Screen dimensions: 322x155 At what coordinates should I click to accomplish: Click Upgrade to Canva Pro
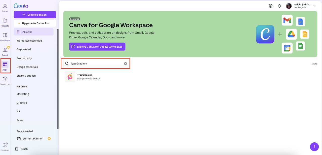35,23
